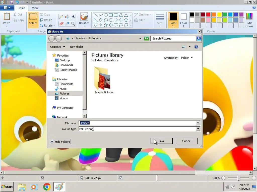Click the Paste clipboard icon
257x192 pixels.
[x=7, y=17]
